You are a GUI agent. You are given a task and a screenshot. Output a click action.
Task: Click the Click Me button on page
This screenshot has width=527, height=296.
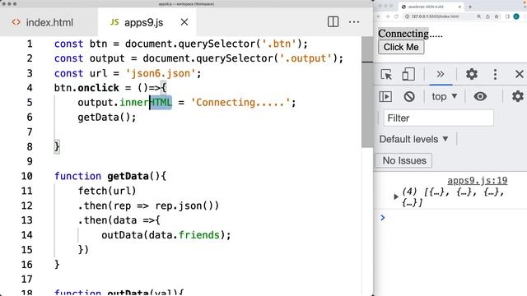401,48
